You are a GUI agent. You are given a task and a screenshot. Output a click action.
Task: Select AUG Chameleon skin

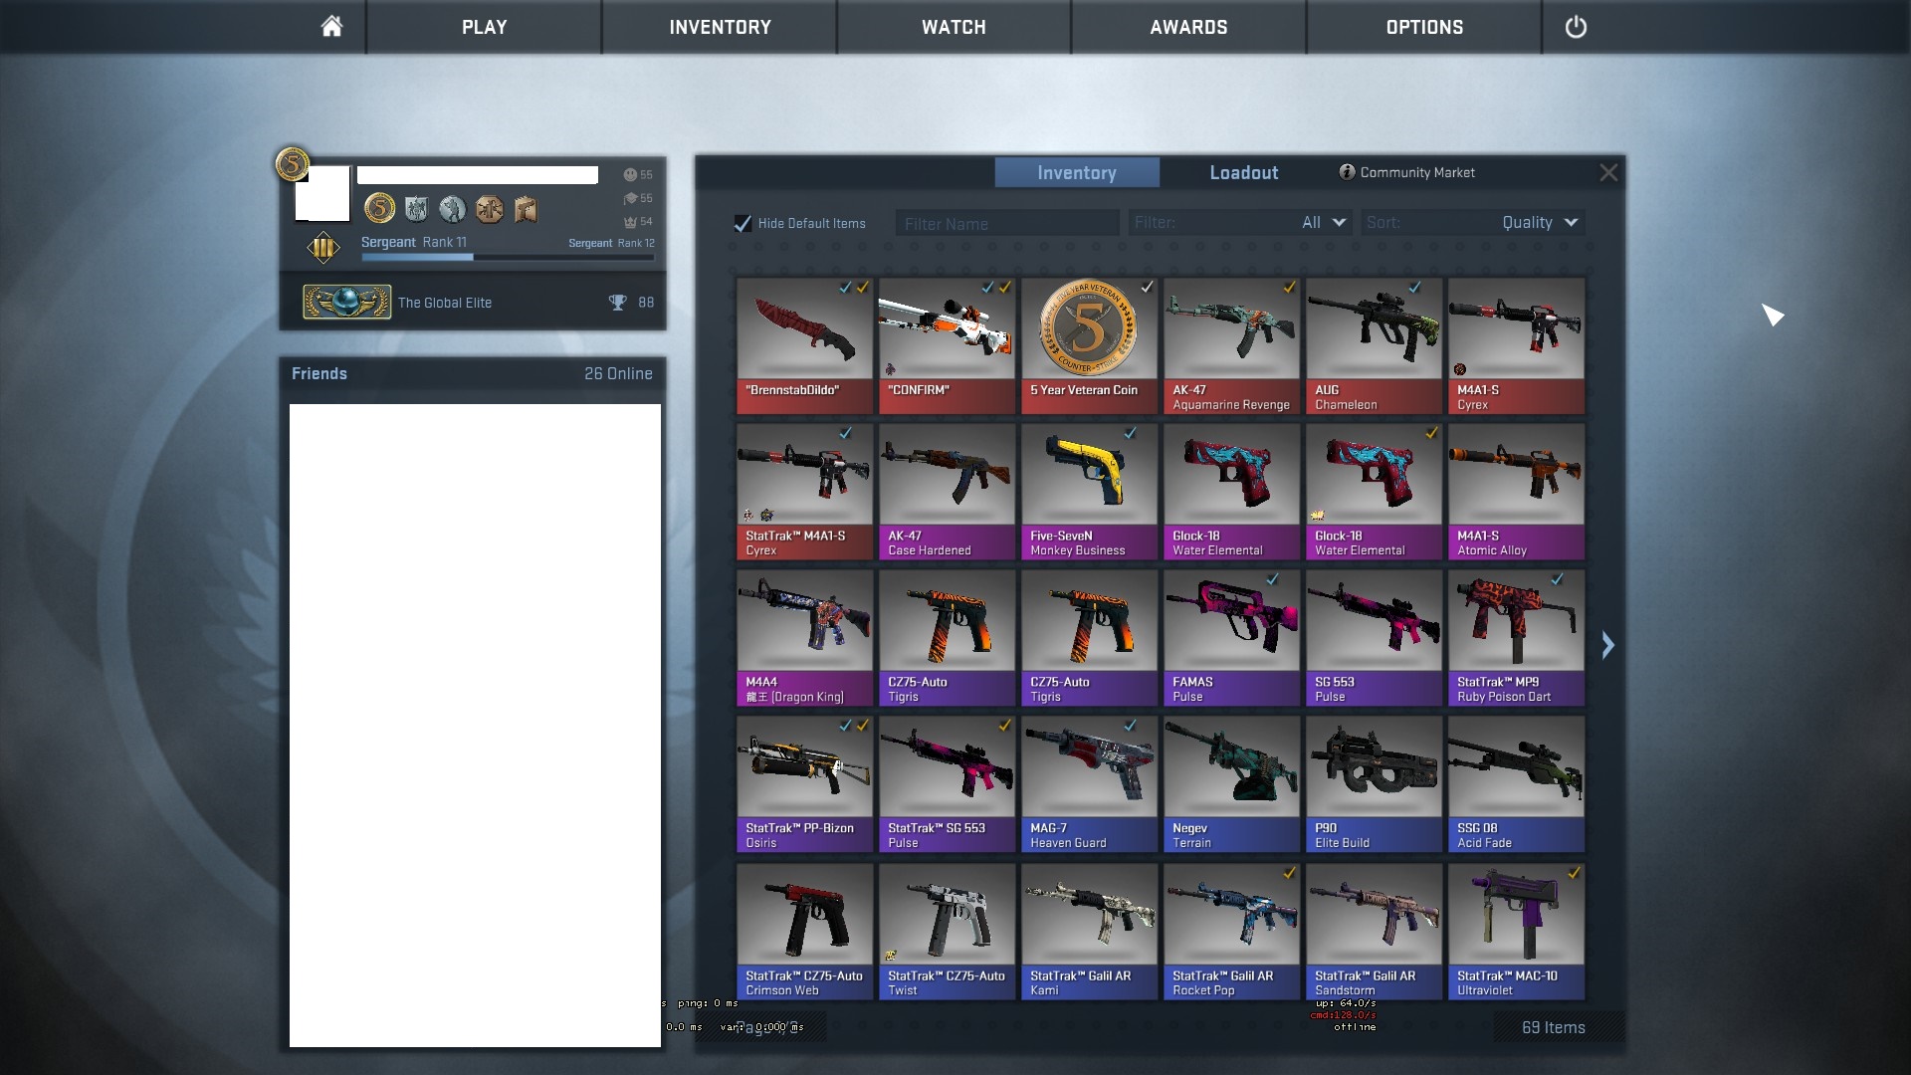tap(1374, 345)
